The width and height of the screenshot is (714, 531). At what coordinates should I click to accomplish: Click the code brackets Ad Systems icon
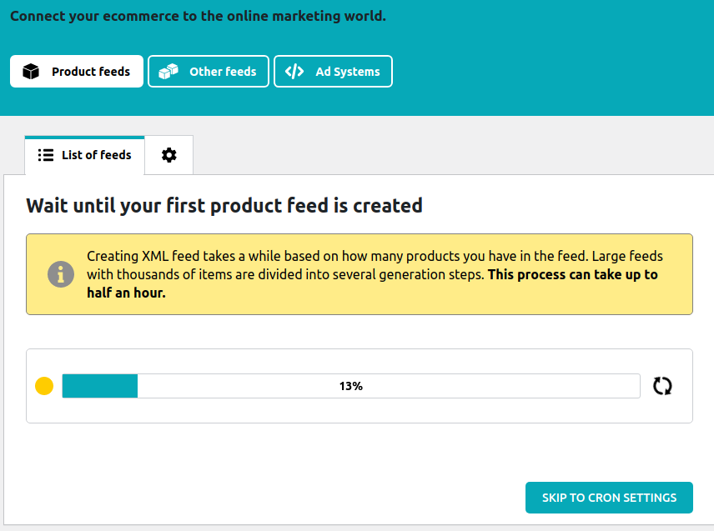click(x=294, y=72)
